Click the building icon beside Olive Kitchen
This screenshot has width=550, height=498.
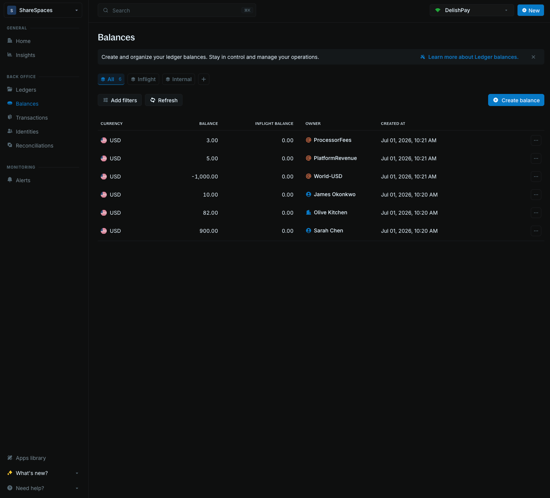tap(309, 212)
